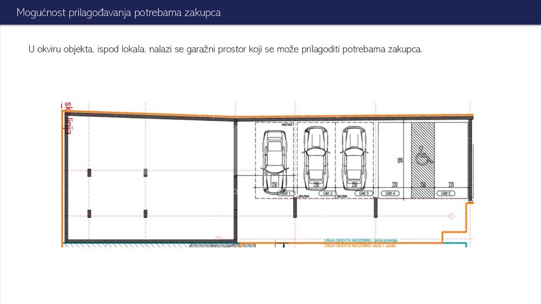Click the orange 'LINIJA OBJEKTA NADZEMNO - ploča 1. sprata' label

point(360,246)
